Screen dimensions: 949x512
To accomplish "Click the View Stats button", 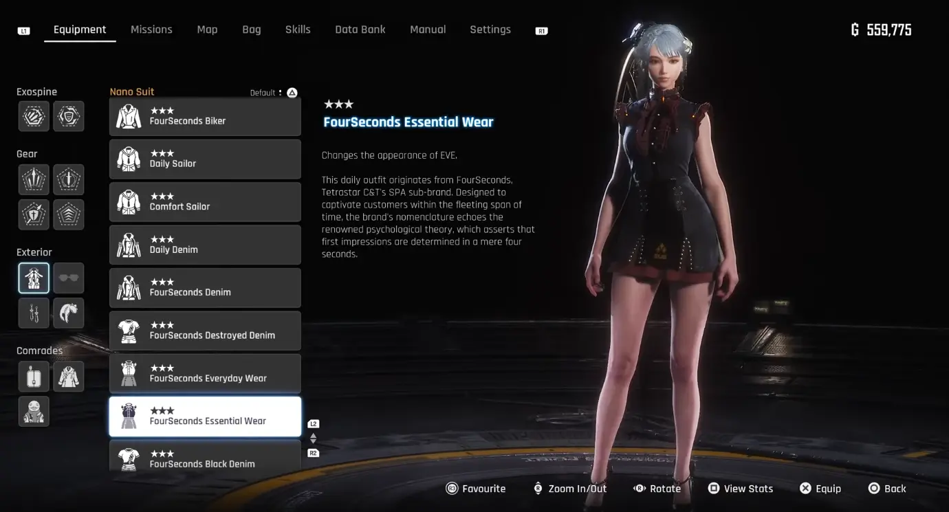I will pyautogui.click(x=741, y=489).
